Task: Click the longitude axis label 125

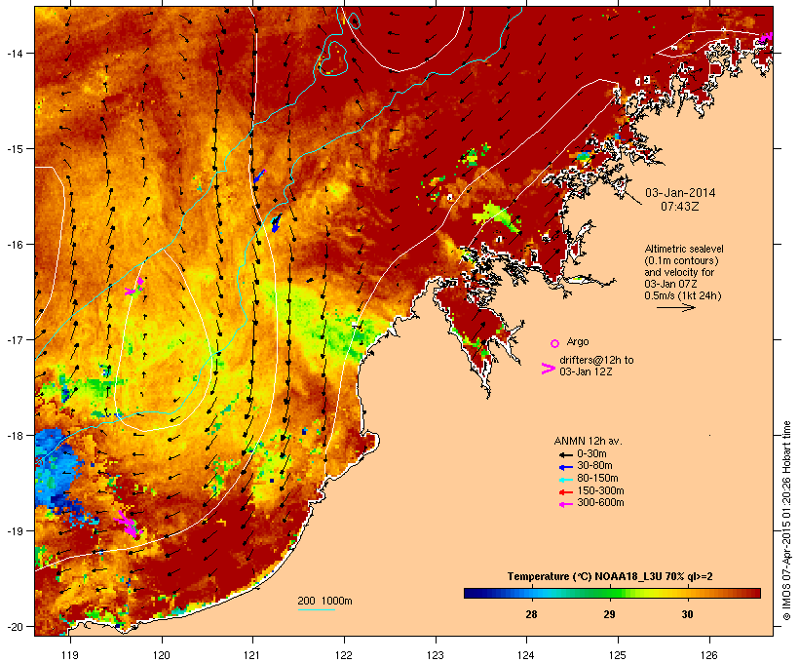Action: (x=618, y=655)
